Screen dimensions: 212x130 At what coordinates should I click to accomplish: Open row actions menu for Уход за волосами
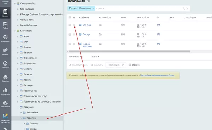tap(74, 44)
